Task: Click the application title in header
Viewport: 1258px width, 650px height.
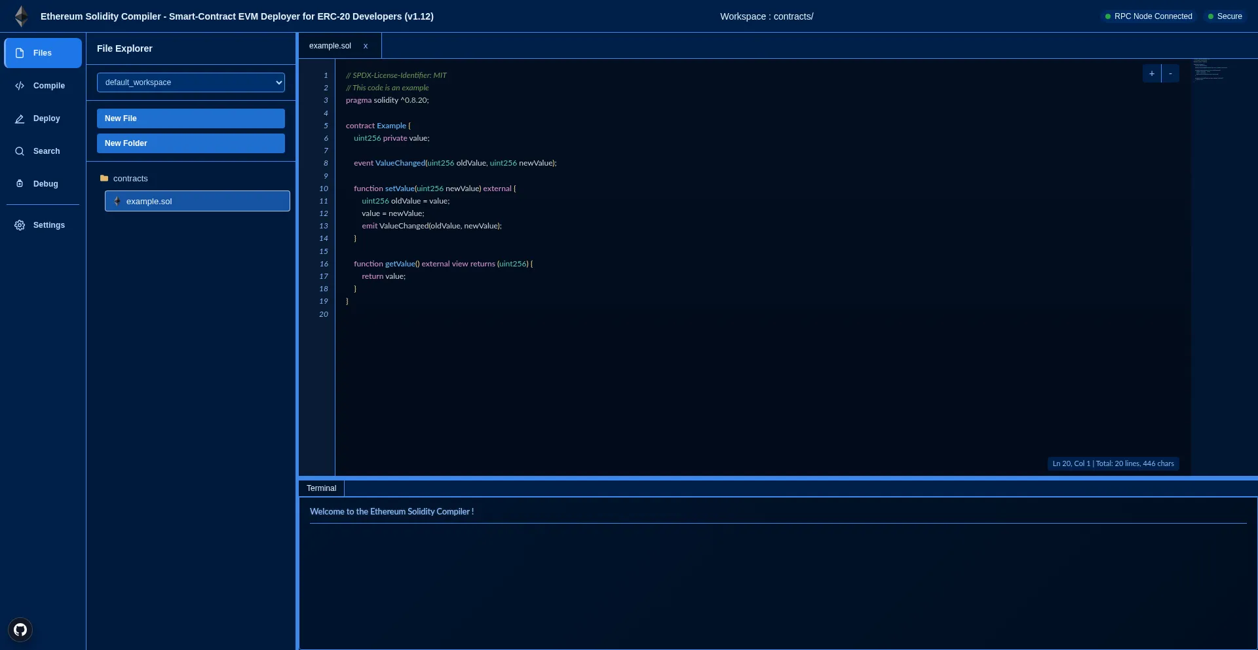Action: [x=237, y=16]
